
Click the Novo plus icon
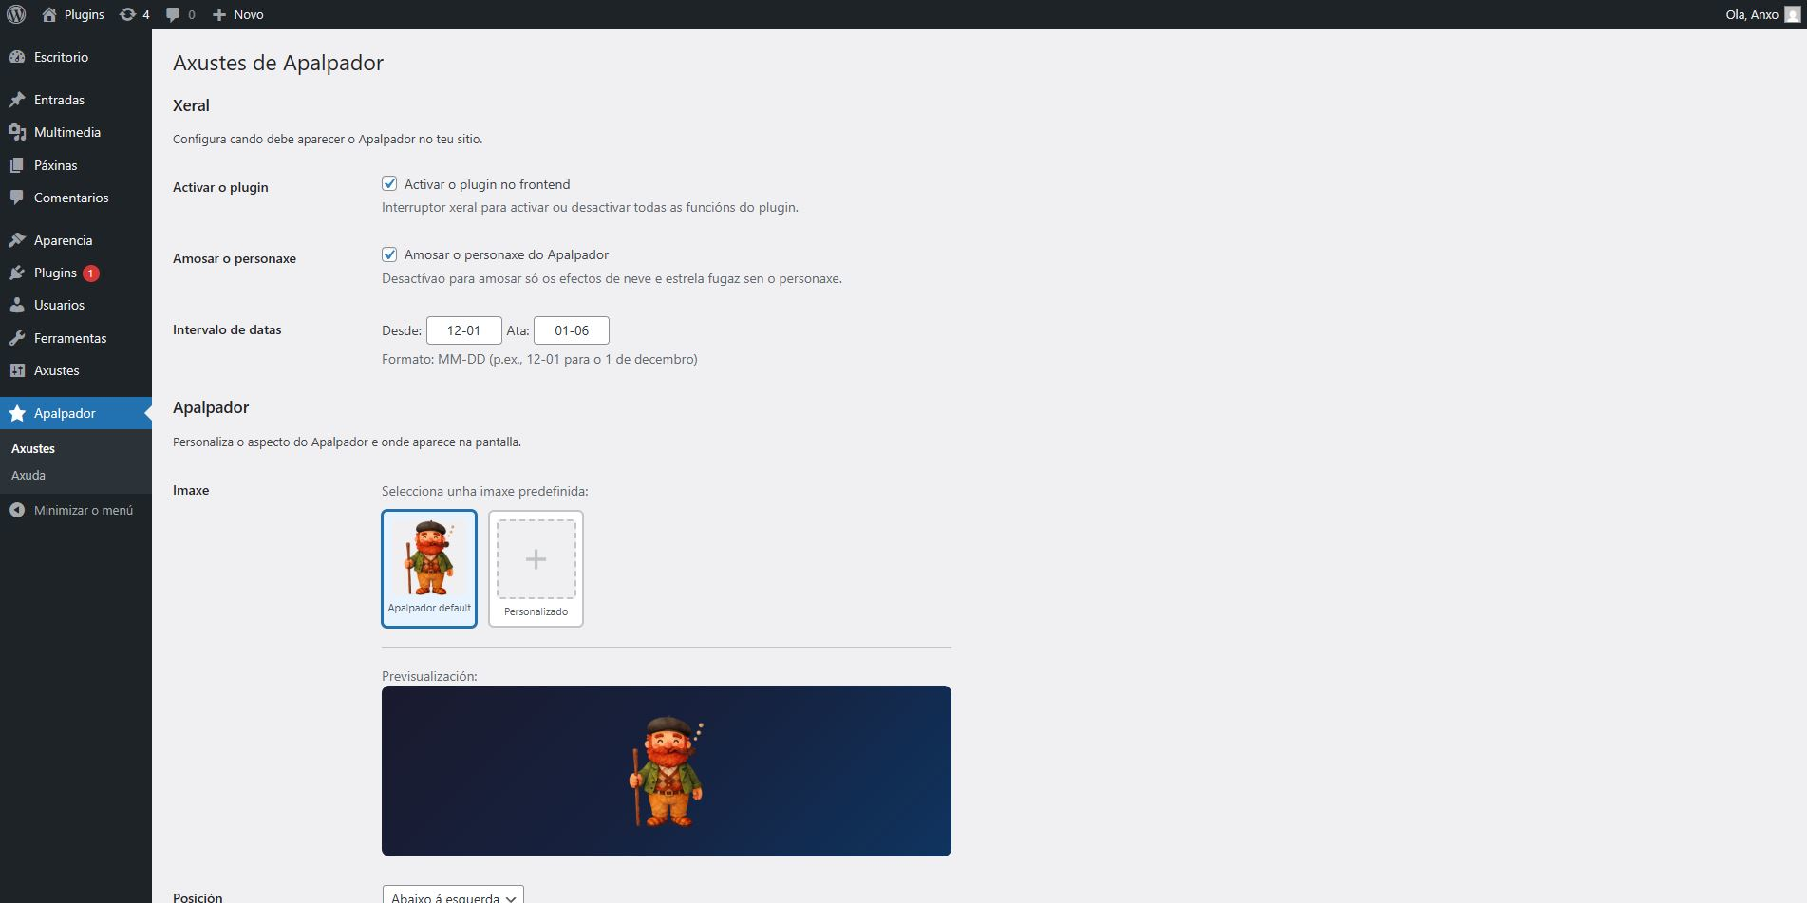click(x=219, y=14)
